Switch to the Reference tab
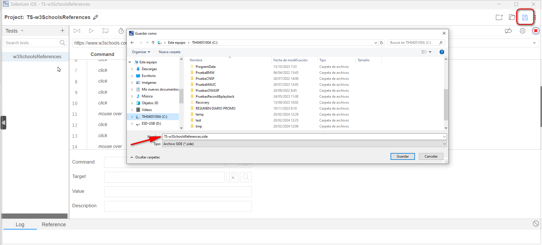Screen dimensions: 542x245 pyautogui.click(x=54, y=224)
